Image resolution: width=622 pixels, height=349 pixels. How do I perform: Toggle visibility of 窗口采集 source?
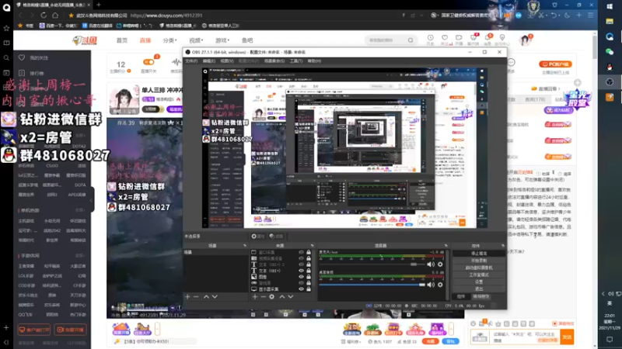pos(301,252)
